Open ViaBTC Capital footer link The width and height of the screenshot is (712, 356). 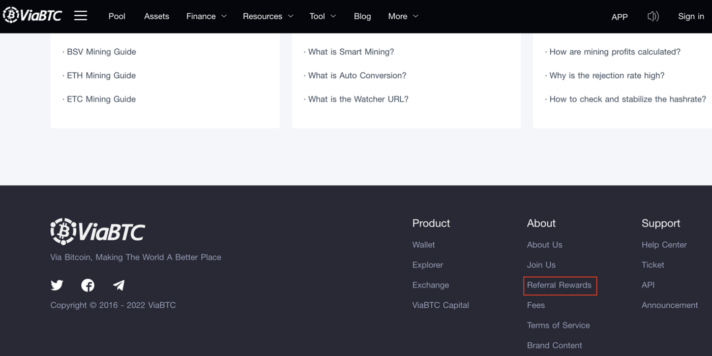pos(441,305)
